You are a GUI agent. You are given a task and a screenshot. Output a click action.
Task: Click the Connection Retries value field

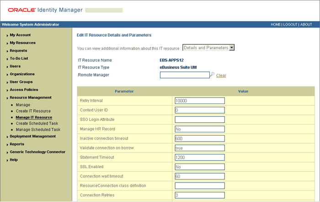click(x=200, y=195)
